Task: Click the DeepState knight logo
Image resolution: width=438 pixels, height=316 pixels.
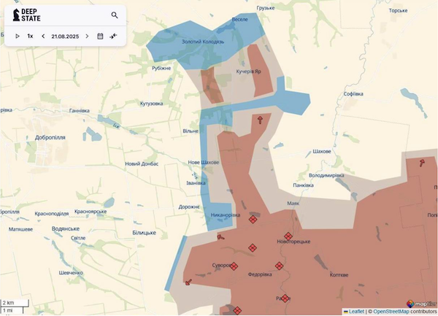Action: coord(15,15)
